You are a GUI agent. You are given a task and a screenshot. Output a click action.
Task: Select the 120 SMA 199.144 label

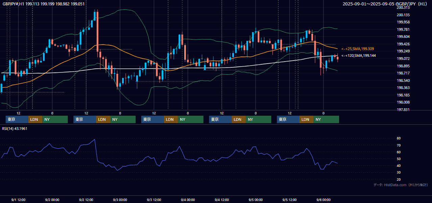coord(358,55)
